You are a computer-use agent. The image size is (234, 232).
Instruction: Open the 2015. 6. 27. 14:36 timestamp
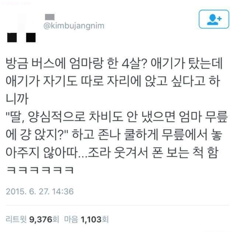click(x=40, y=191)
